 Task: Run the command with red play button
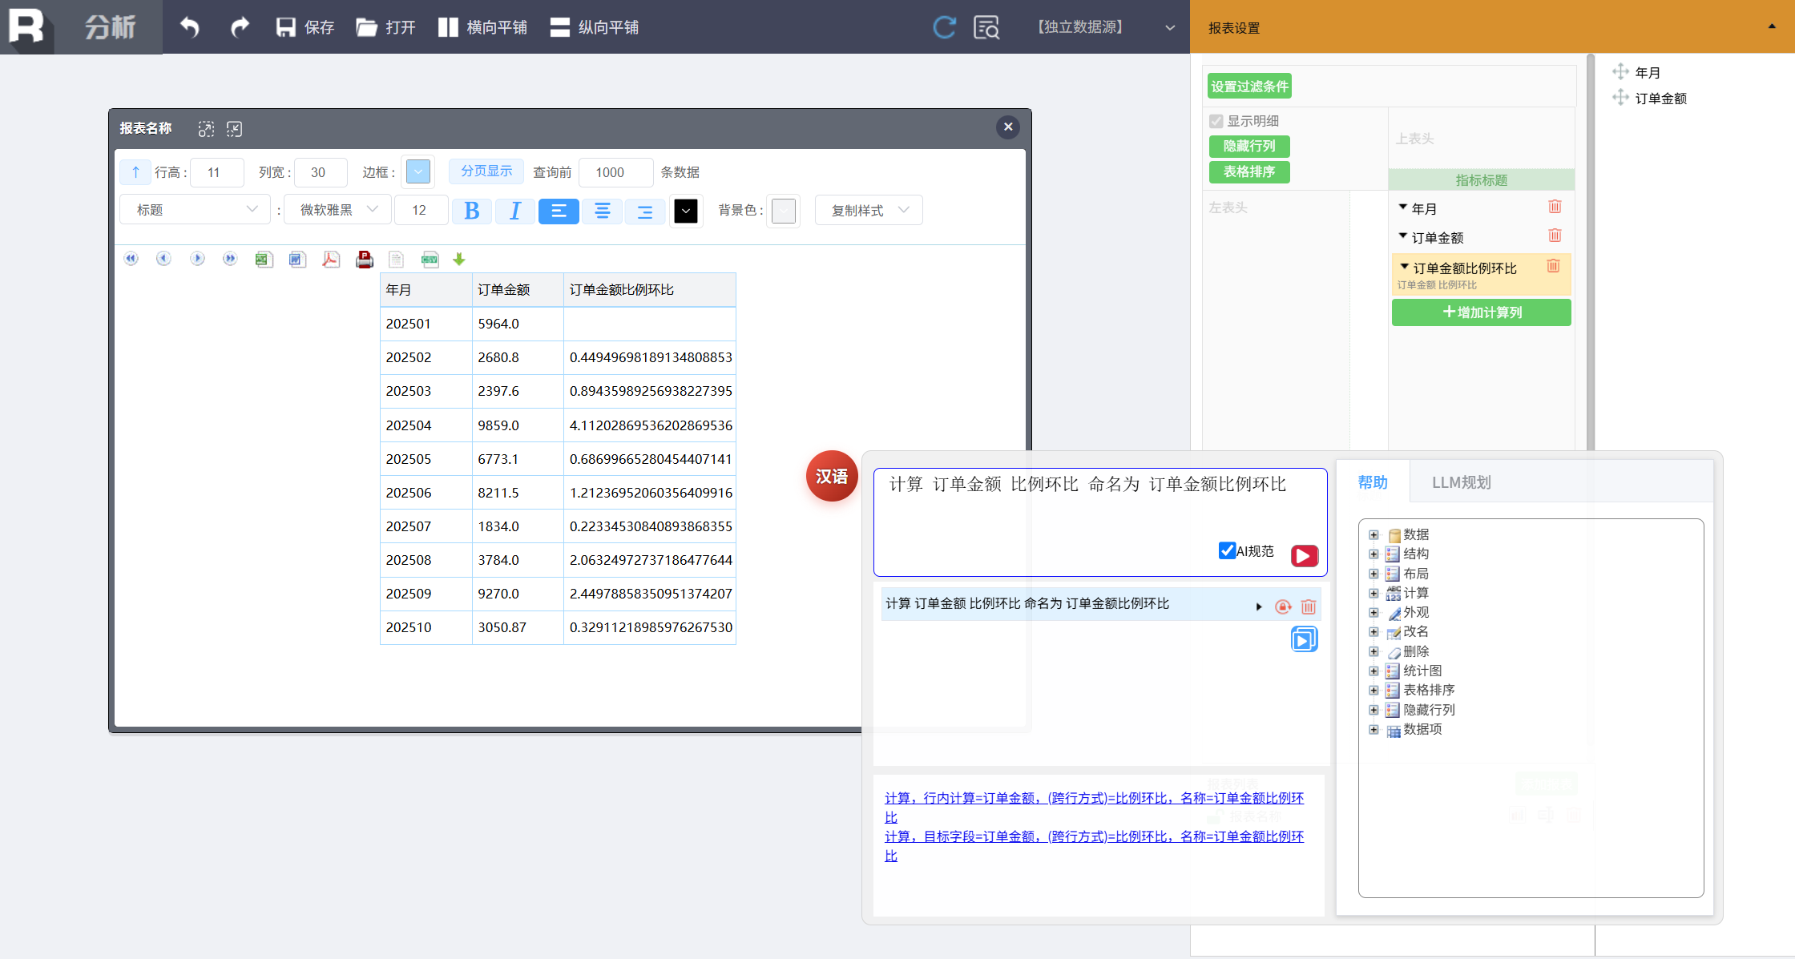(1305, 555)
